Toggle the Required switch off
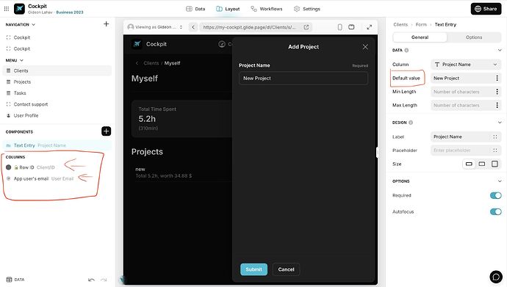Screen dimensions: 507x287 click(x=495, y=195)
